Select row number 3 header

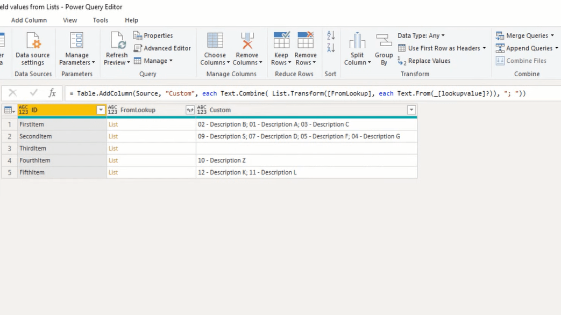coord(10,148)
